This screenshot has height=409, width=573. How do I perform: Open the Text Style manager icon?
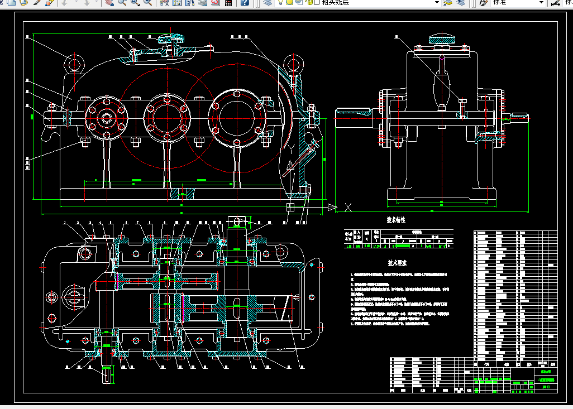(483, 3)
